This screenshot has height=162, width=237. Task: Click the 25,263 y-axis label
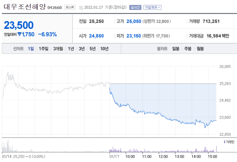pos(225,84)
